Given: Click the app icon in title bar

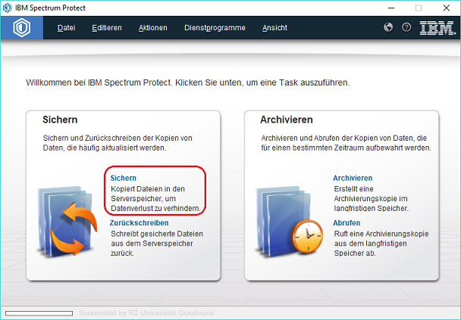Looking at the screenshot, I should (x=8, y=8).
